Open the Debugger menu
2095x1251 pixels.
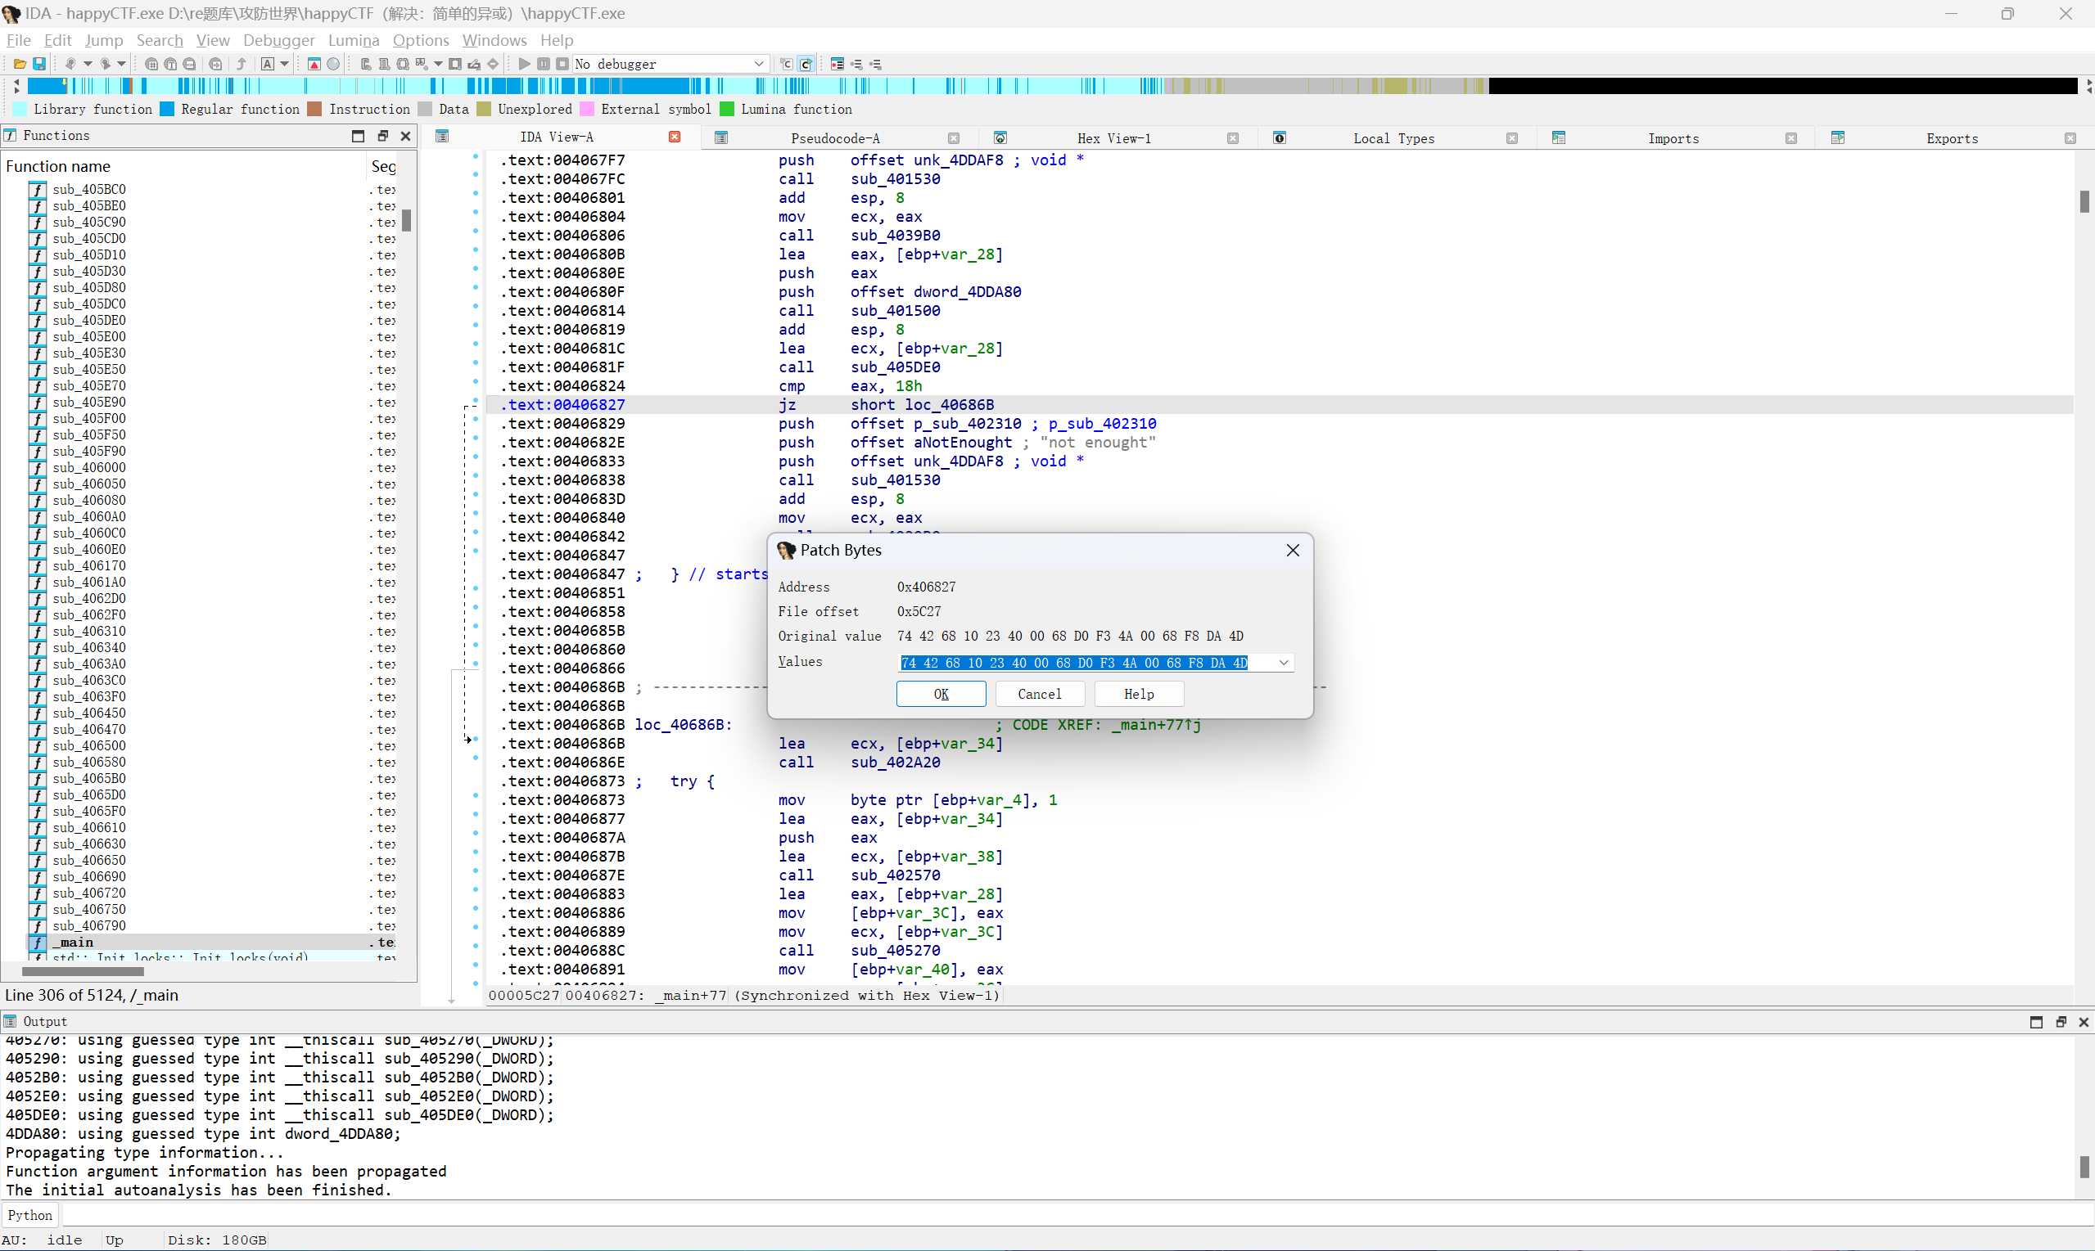click(278, 40)
